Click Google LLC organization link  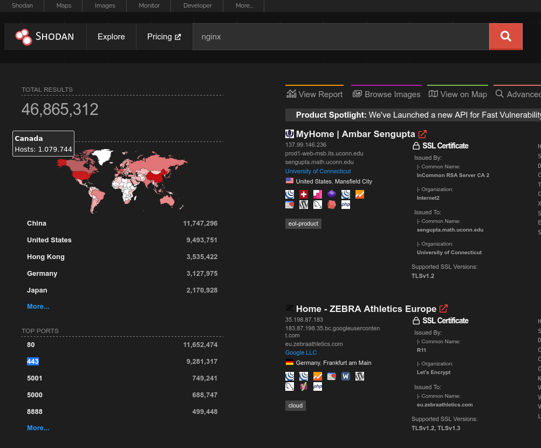point(301,352)
